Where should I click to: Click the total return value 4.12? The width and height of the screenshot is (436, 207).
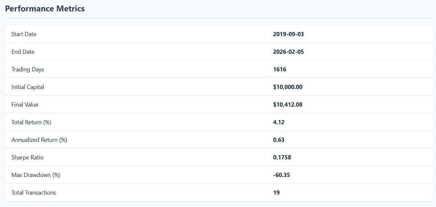[x=279, y=122]
